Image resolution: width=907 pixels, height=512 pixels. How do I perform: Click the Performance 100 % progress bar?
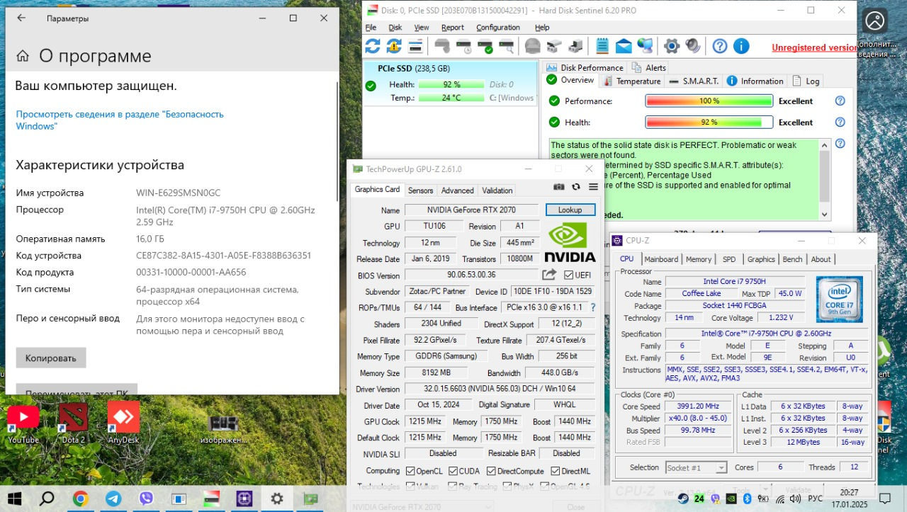tap(709, 101)
